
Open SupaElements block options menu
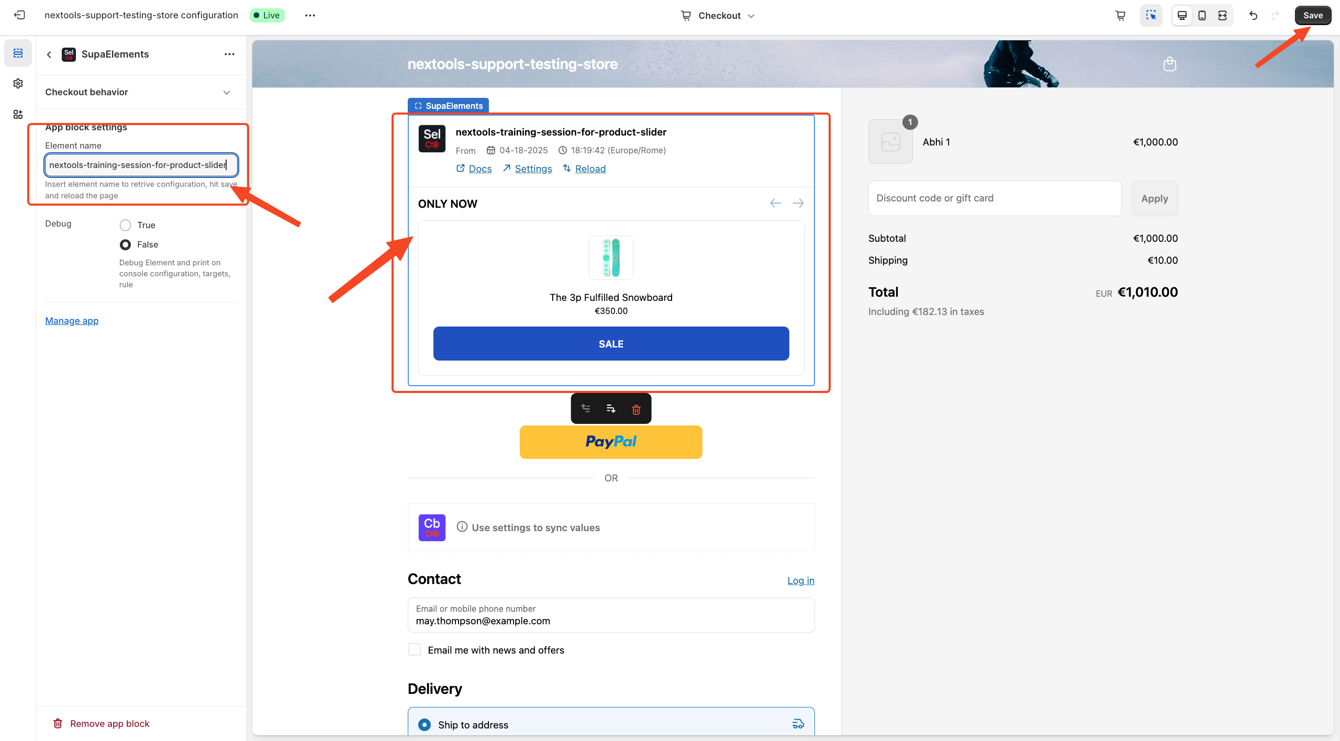click(x=229, y=54)
